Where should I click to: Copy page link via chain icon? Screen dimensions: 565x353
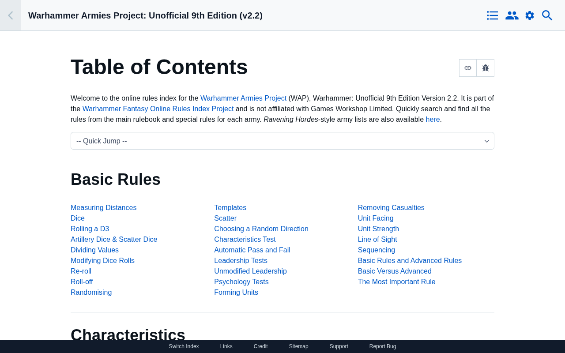pyautogui.click(x=468, y=68)
